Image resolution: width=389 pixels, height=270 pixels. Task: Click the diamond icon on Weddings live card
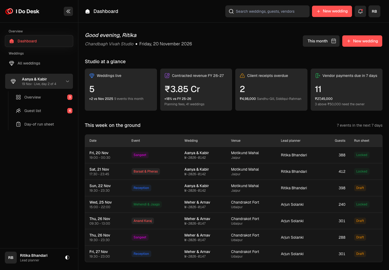point(92,76)
